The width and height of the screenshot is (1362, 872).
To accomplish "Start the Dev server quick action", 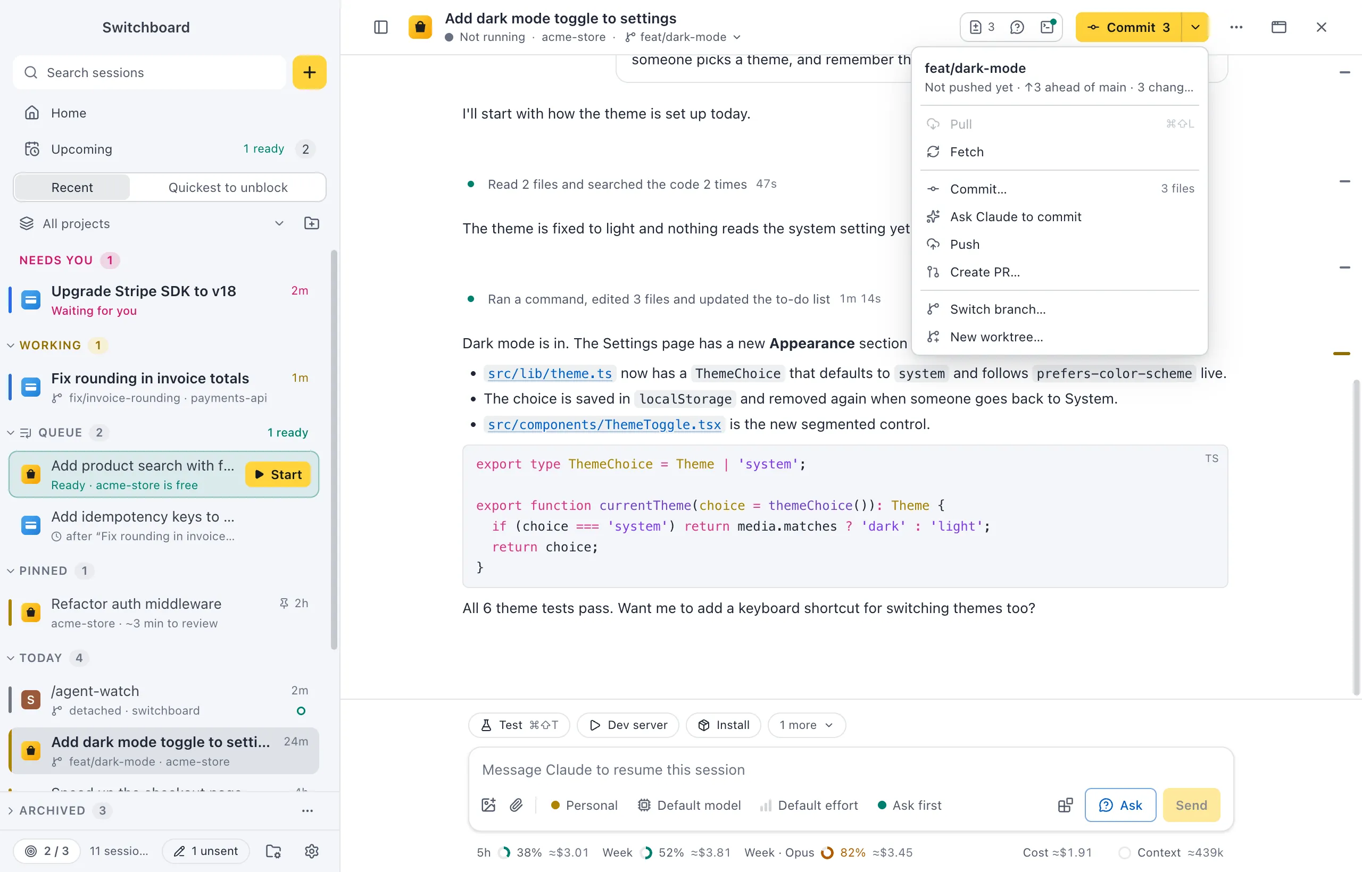I will (x=628, y=725).
